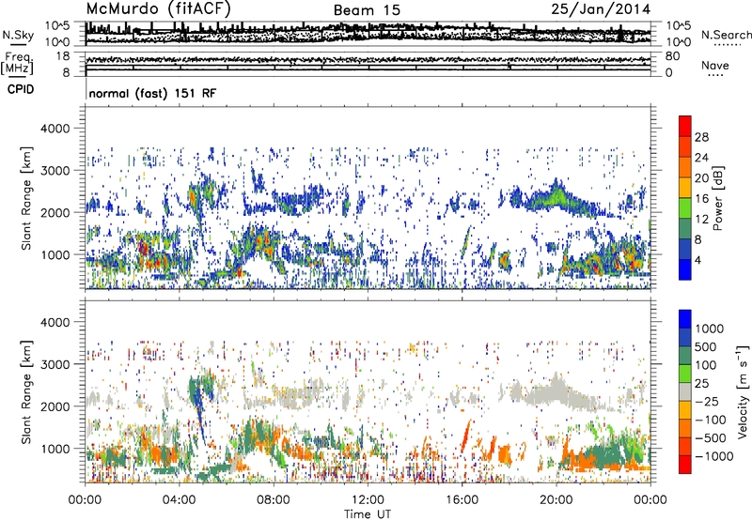Click the date '25/Jan/2014'

[601, 8]
